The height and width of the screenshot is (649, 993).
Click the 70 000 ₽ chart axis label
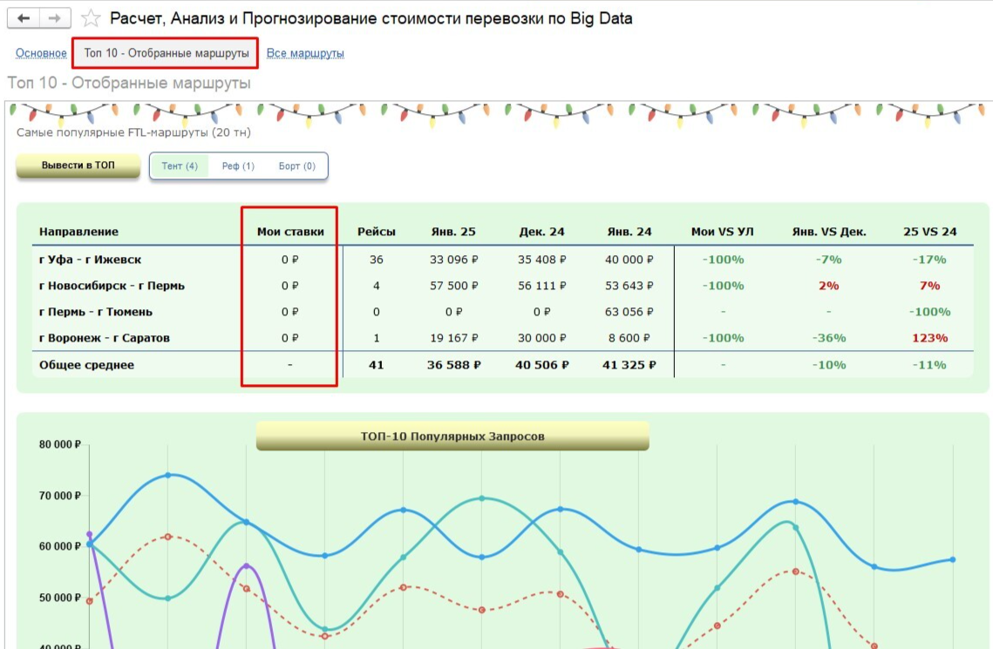60,496
